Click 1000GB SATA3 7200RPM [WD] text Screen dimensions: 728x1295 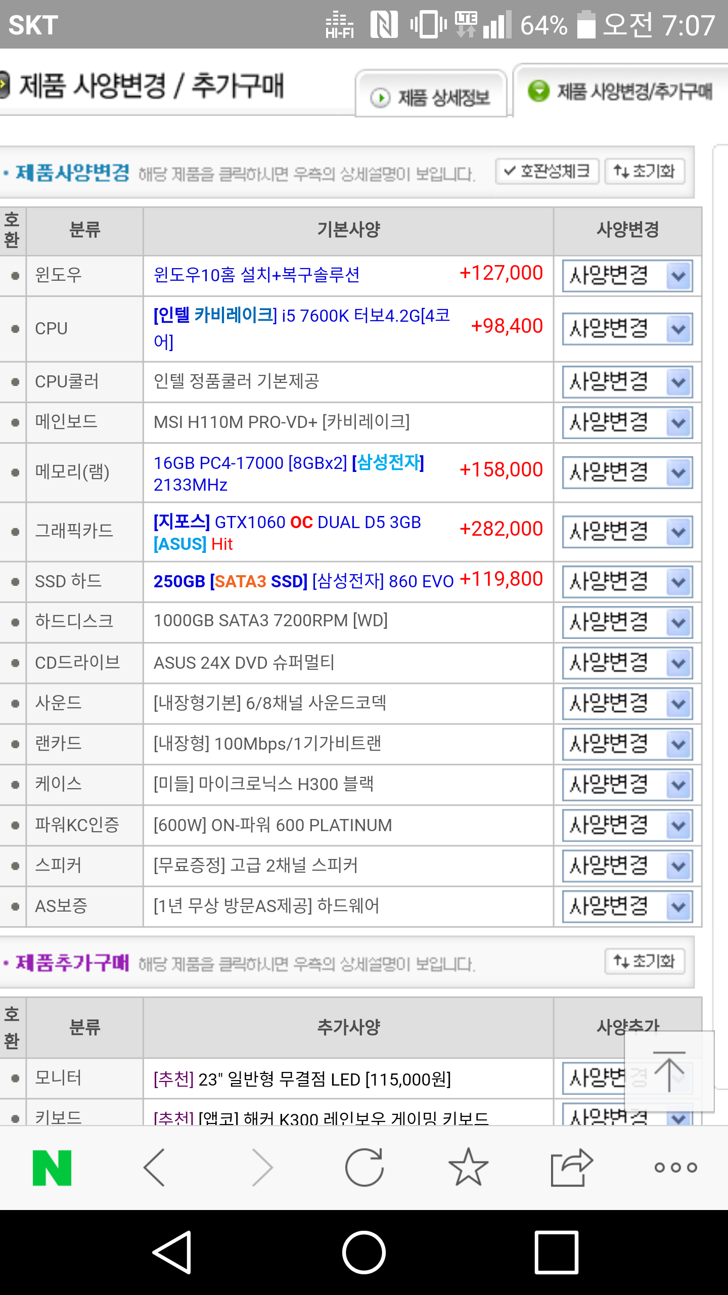(x=270, y=620)
